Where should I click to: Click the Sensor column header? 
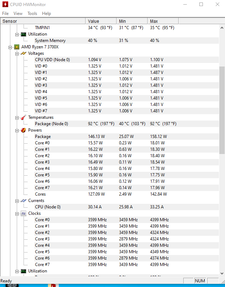tap(43, 21)
